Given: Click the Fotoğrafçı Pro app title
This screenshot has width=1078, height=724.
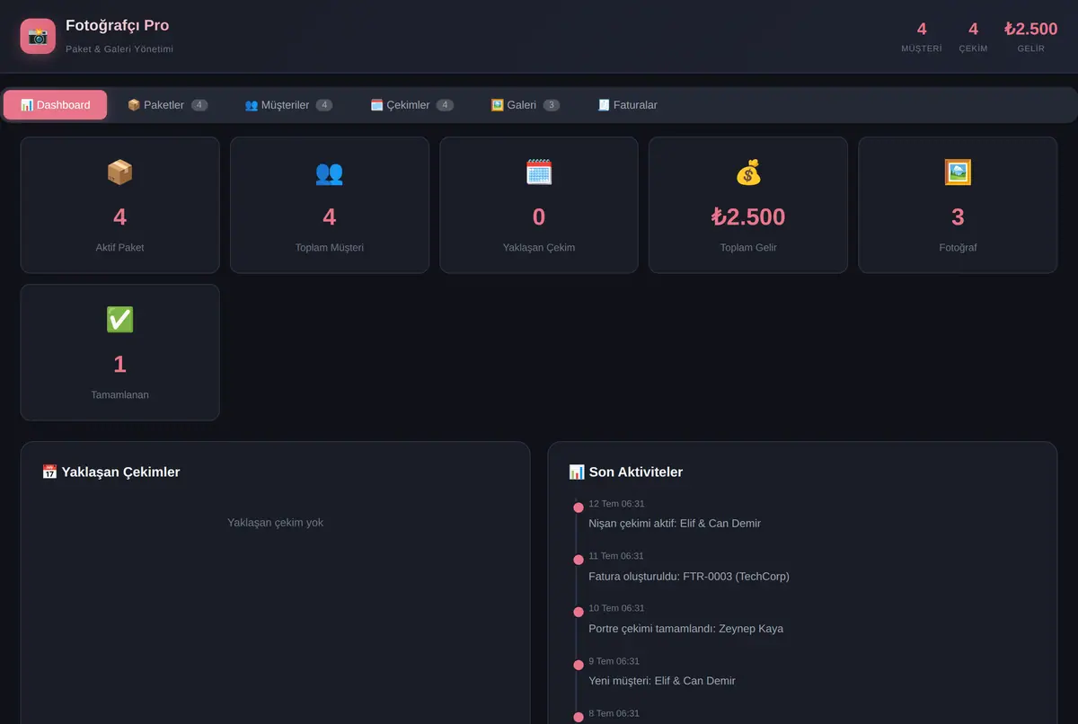Looking at the screenshot, I should (117, 25).
